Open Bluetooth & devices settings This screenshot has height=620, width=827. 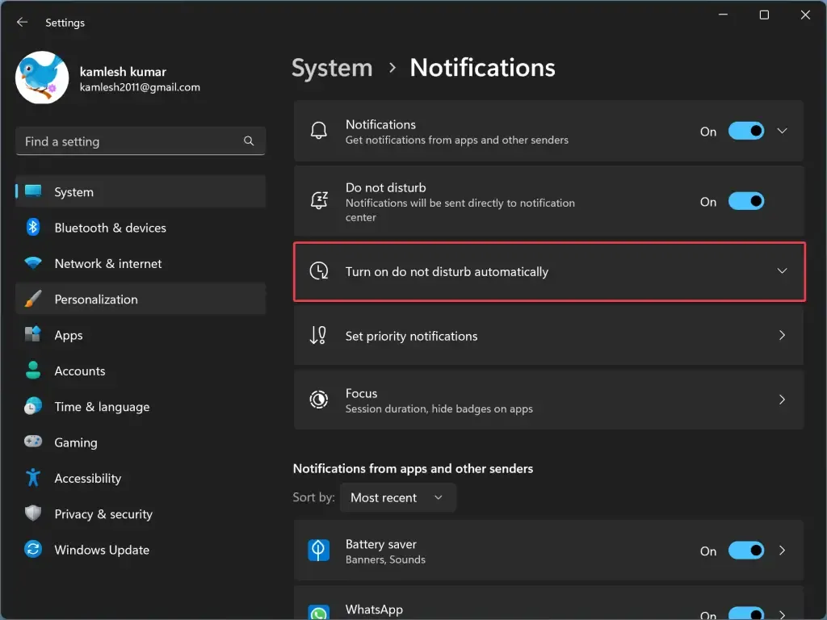[141, 228]
